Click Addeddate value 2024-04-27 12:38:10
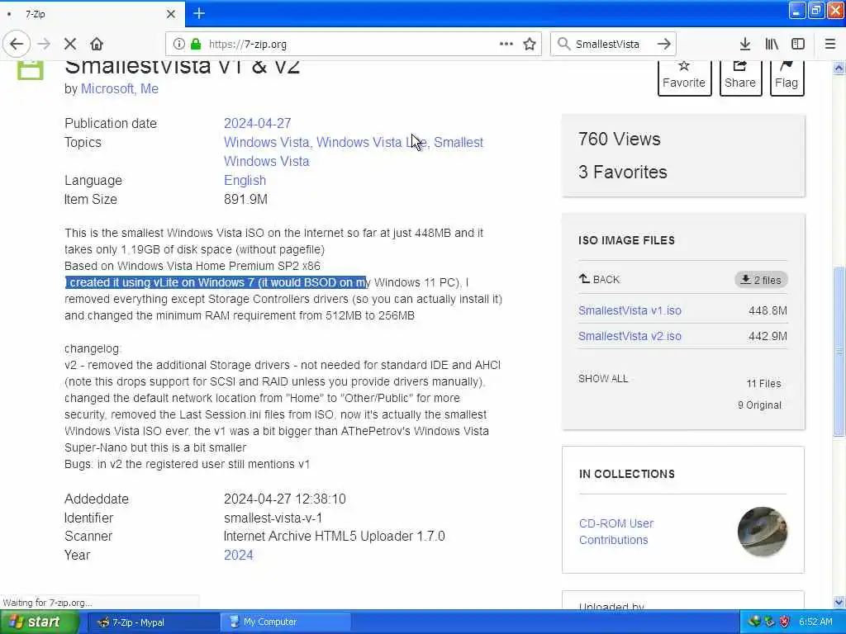Screen dimensions: 846x634 point(285,499)
